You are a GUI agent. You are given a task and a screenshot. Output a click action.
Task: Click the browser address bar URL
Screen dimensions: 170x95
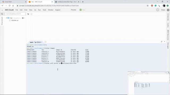[x=49, y=6]
